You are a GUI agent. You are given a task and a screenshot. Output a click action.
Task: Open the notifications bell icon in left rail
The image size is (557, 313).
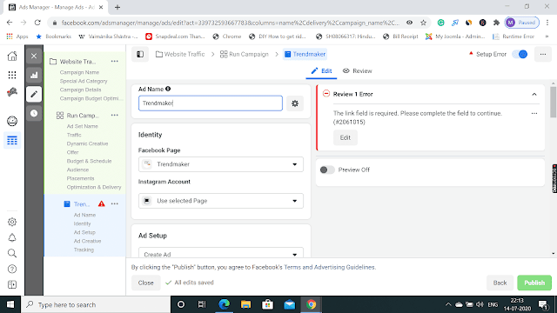12,237
